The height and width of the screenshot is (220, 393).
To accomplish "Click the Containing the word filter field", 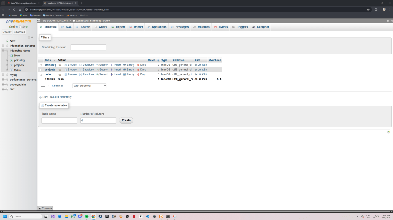I will (x=88, y=47).
